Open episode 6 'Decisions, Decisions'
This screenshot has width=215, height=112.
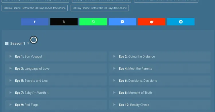[160, 81]
